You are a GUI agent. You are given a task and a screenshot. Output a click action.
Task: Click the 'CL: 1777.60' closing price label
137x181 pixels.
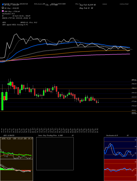[x=52, y=5]
